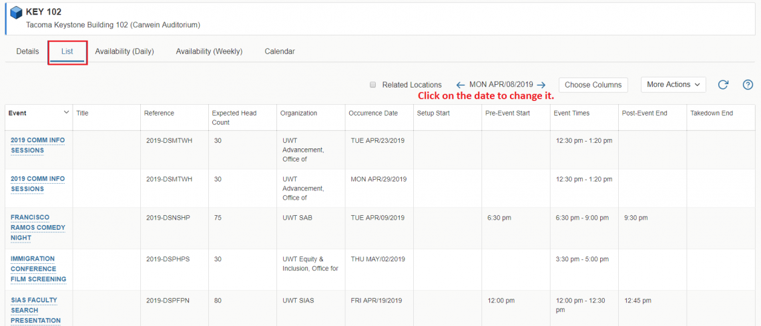Select the List tab
This screenshot has height=326, width=761.
coord(67,51)
